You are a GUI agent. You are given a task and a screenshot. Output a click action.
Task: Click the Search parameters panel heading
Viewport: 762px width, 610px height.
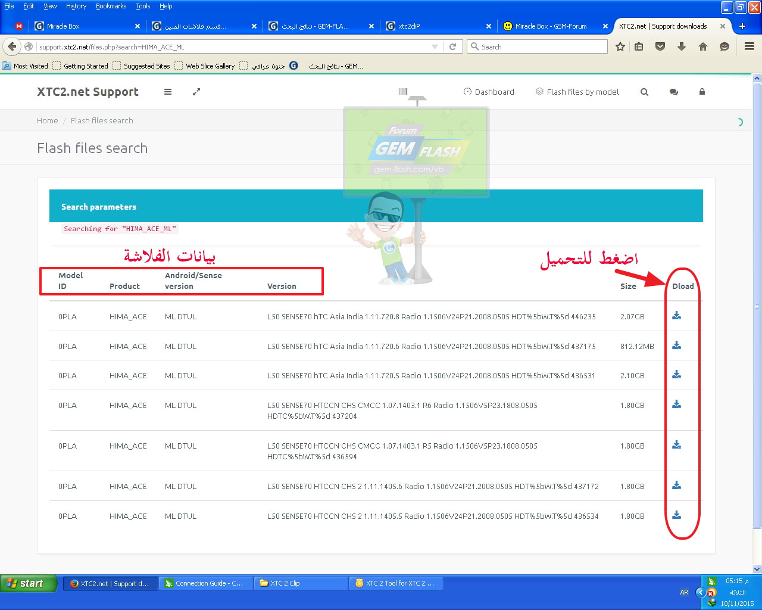[99, 207]
